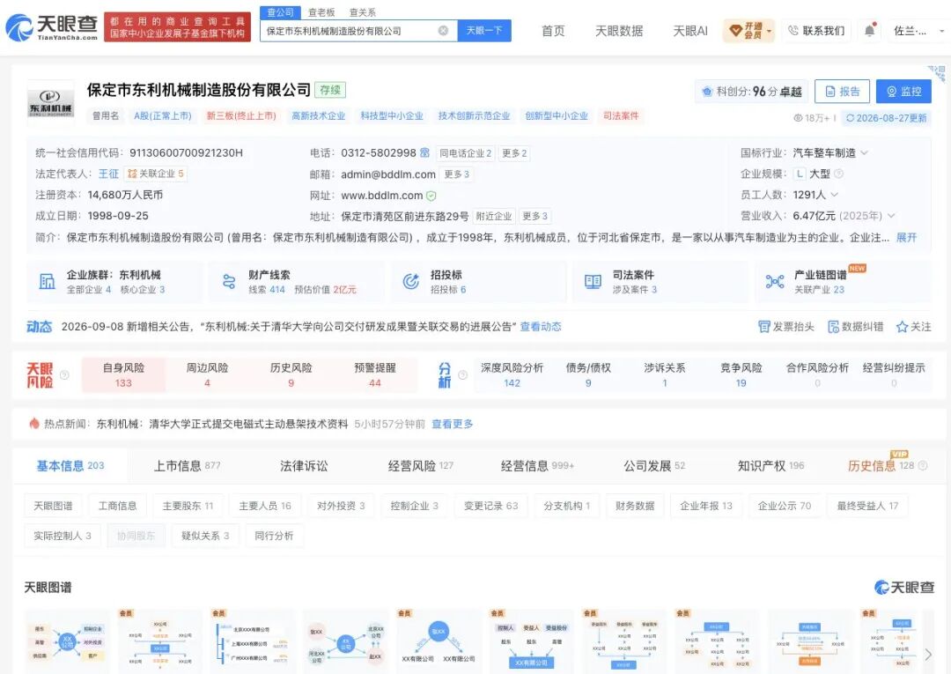The width and height of the screenshot is (951, 674).
Task: Clear the search box with X icon
Action: (x=443, y=30)
